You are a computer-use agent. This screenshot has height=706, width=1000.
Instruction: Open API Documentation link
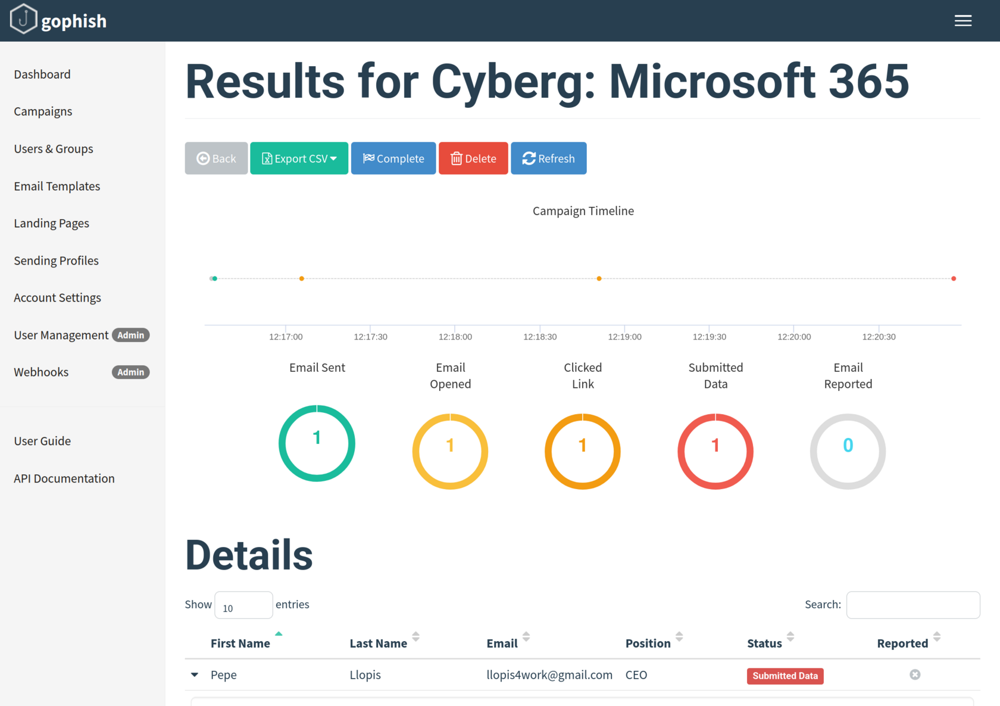coord(64,478)
